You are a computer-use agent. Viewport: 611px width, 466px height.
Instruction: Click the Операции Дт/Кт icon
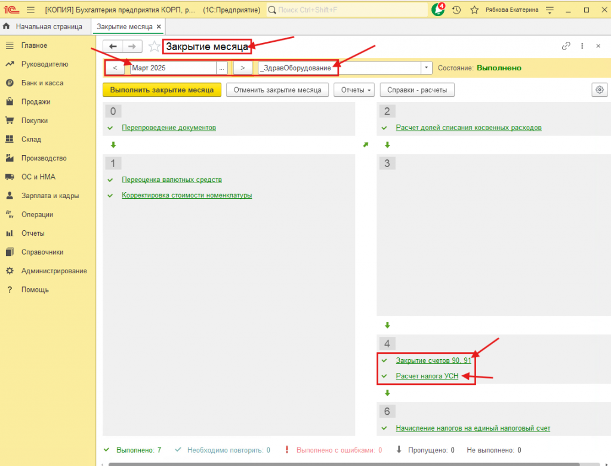(x=10, y=214)
